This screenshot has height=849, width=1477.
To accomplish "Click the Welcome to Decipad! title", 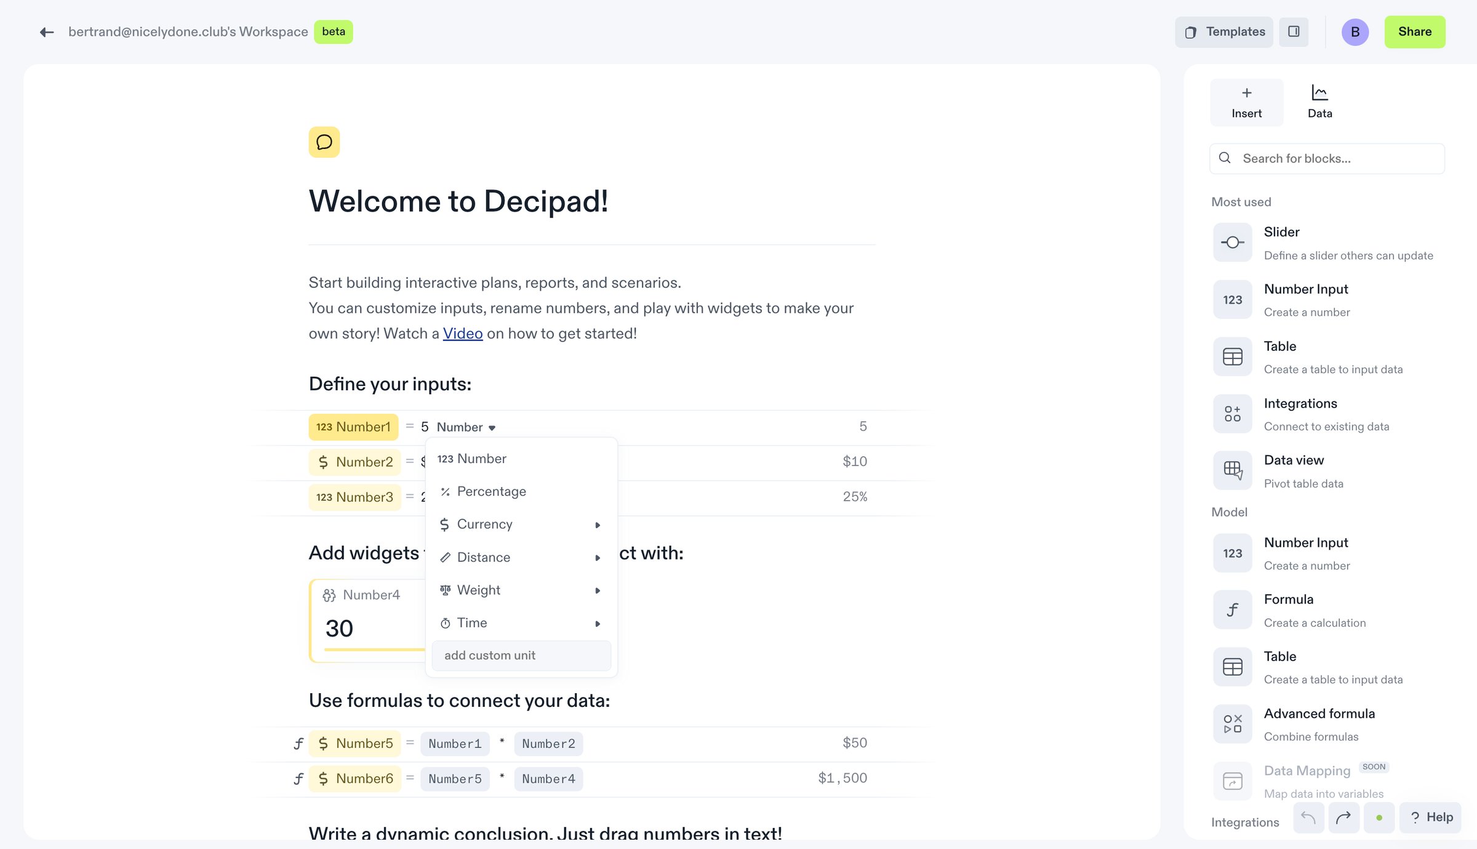I will (458, 201).
